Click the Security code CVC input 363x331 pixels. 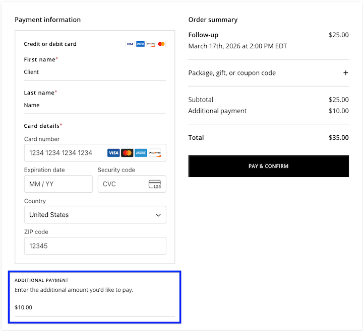tap(121, 184)
